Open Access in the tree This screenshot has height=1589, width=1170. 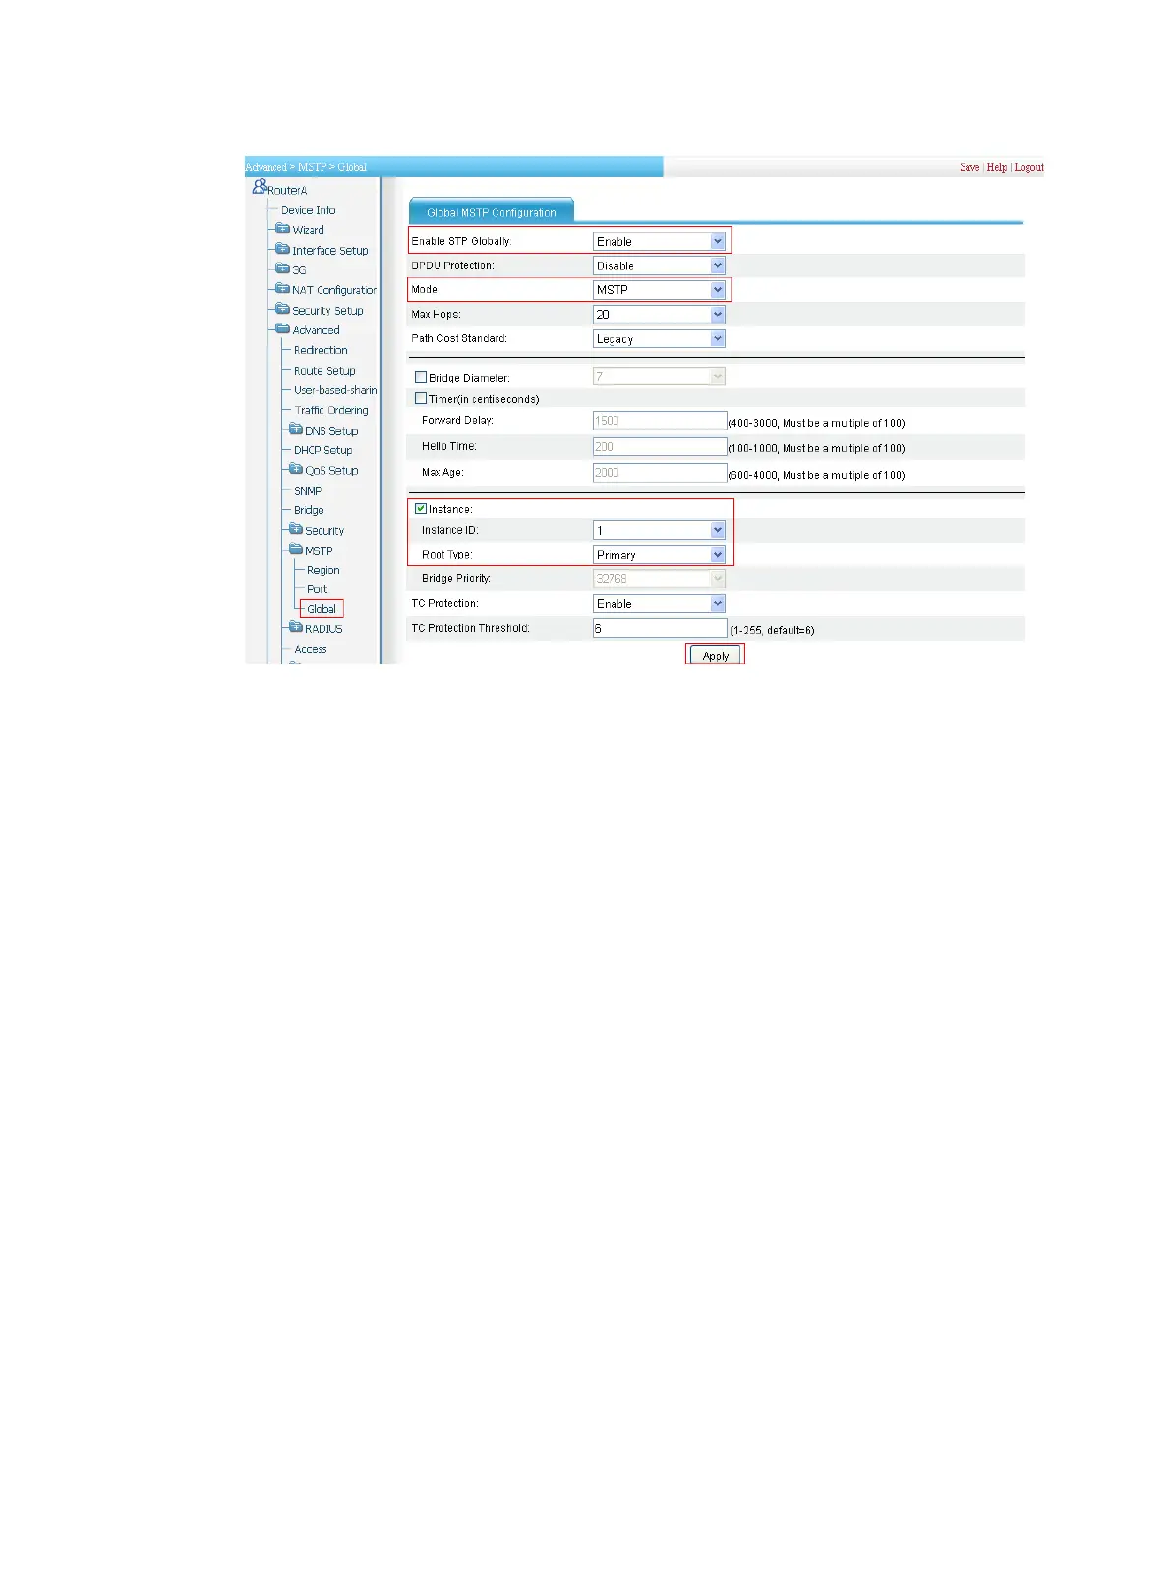click(311, 649)
